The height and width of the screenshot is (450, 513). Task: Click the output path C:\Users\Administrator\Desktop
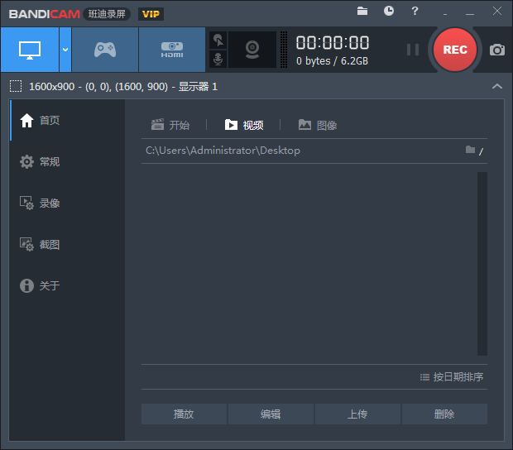click(223, 151)
